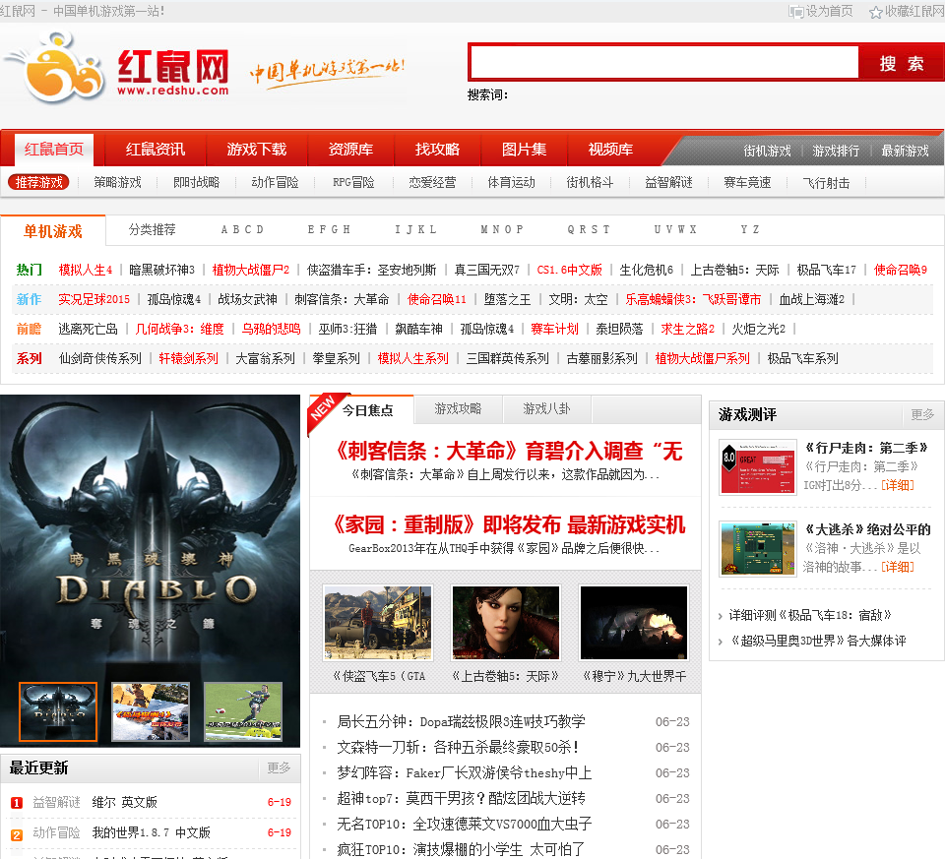The image size is (945, 859).
Task: Select the 即时战略 category
Action: coord(197,182)
